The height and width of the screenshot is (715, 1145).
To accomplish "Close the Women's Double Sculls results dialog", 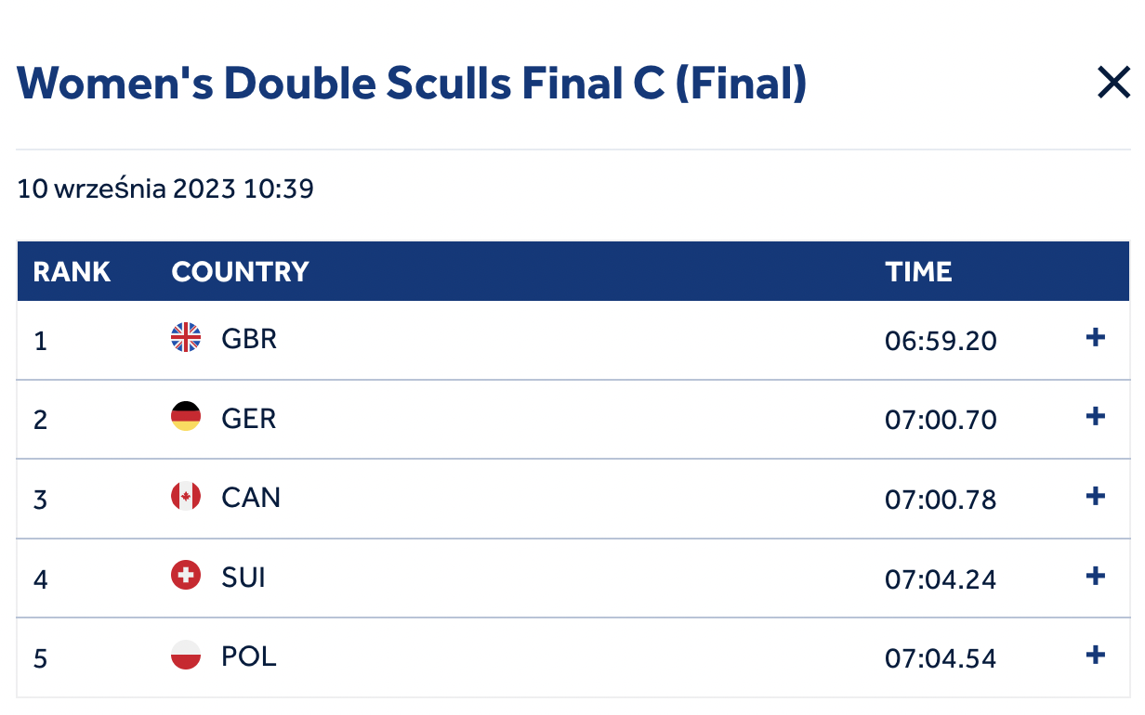I will click(1112, 84).
